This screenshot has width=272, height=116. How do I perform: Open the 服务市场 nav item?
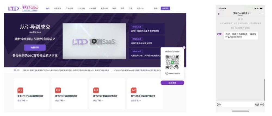pyautogui.click(x=104, y=8)
